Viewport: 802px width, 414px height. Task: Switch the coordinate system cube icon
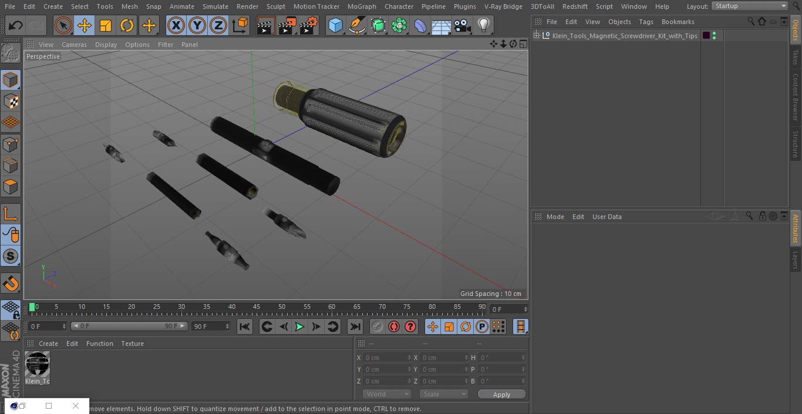click(x=240, y=25)
